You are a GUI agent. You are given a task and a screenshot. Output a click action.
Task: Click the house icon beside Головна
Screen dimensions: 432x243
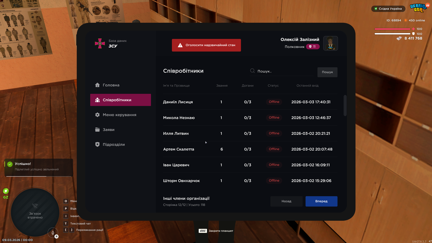pos(98,85)
